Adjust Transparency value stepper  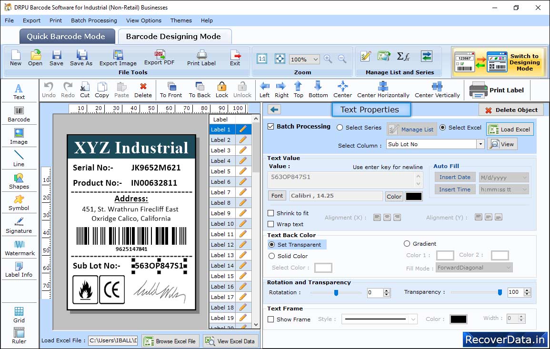pyautogui.click(x=527, y=292)
